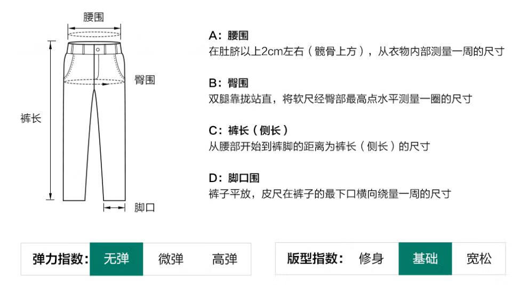Click the 臀围 label beside the diagram
528x305 pixels.
point(145,80)
